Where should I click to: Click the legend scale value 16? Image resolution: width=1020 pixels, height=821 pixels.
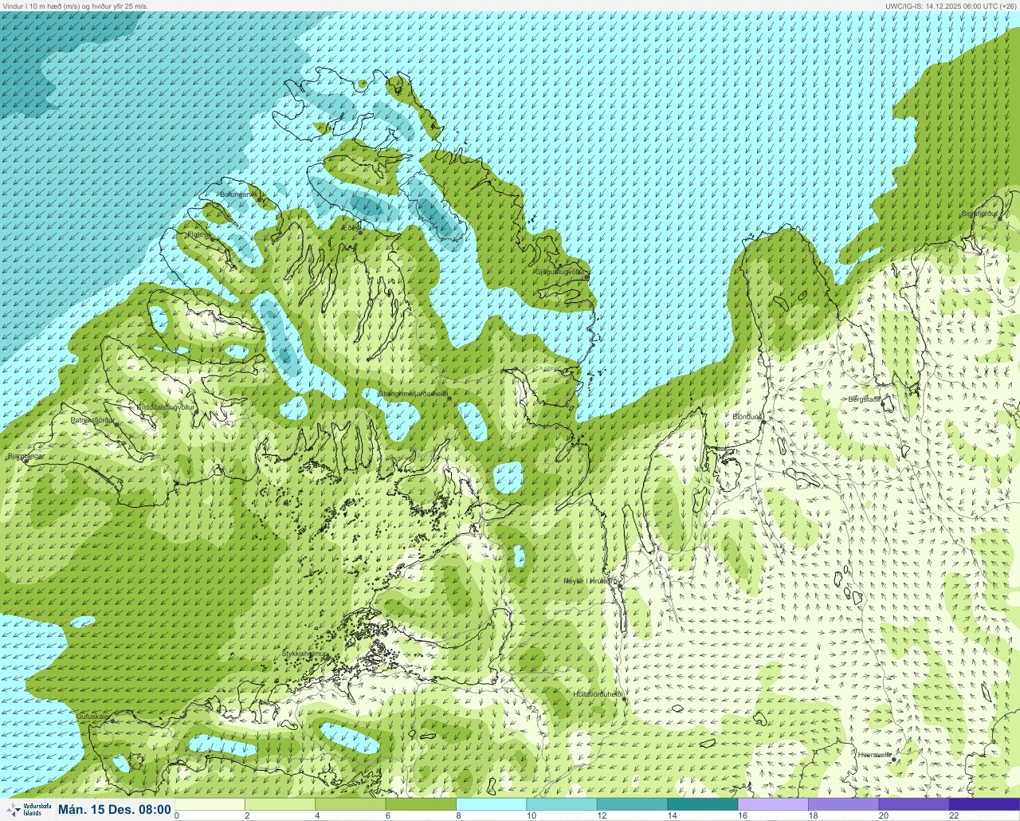742,815
